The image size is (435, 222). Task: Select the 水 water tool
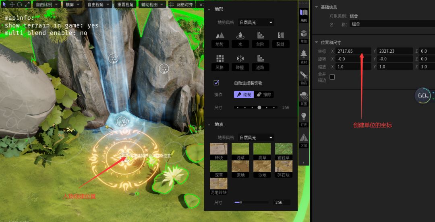[240, 40]
